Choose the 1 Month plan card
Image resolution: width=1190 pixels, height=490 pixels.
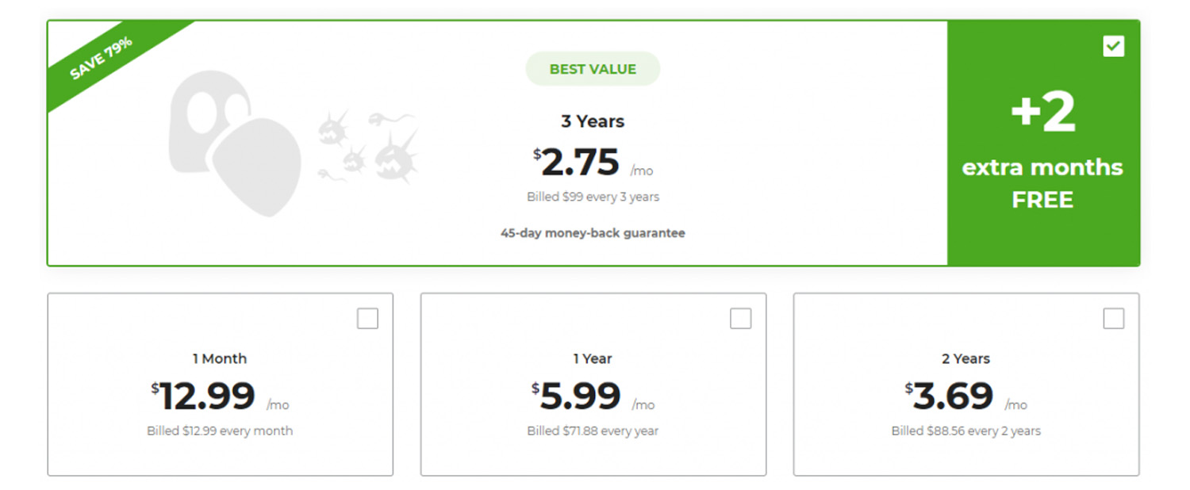(x=220, y=385)
